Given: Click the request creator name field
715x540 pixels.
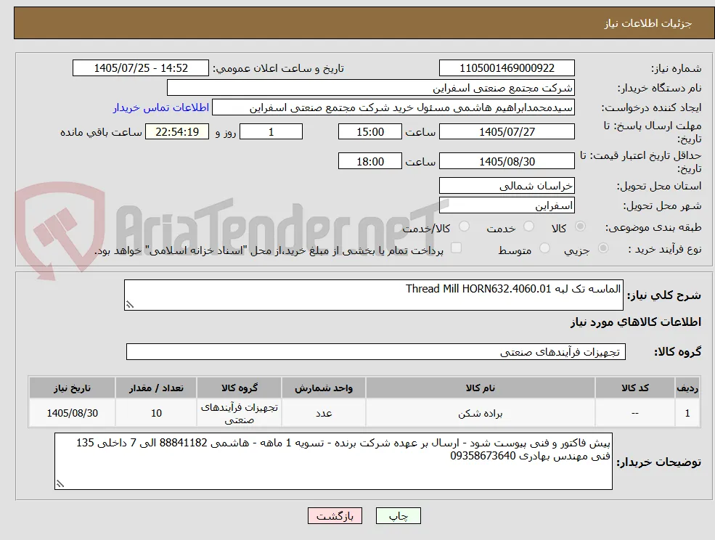Looking at the screenshot, I should click(393, 107).
